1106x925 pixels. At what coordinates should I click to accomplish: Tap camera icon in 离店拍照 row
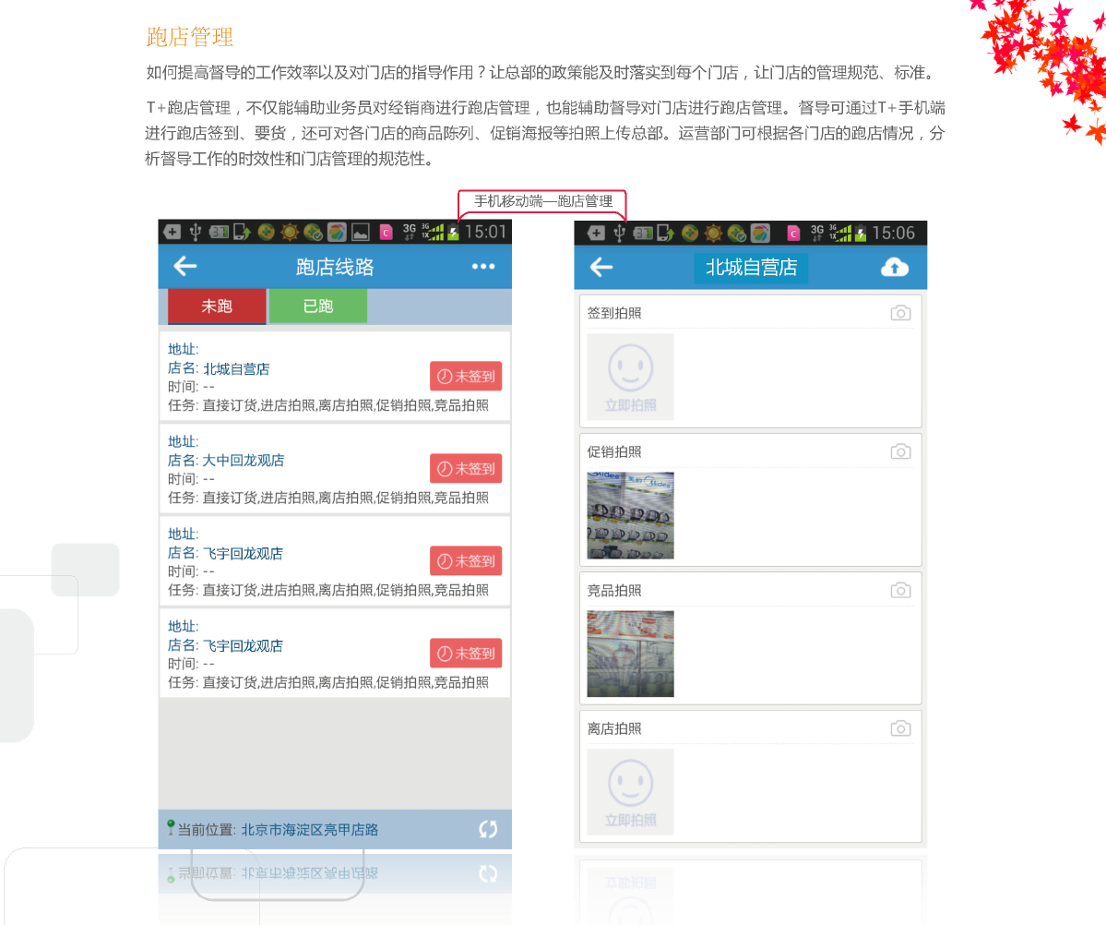coord(900,728)
